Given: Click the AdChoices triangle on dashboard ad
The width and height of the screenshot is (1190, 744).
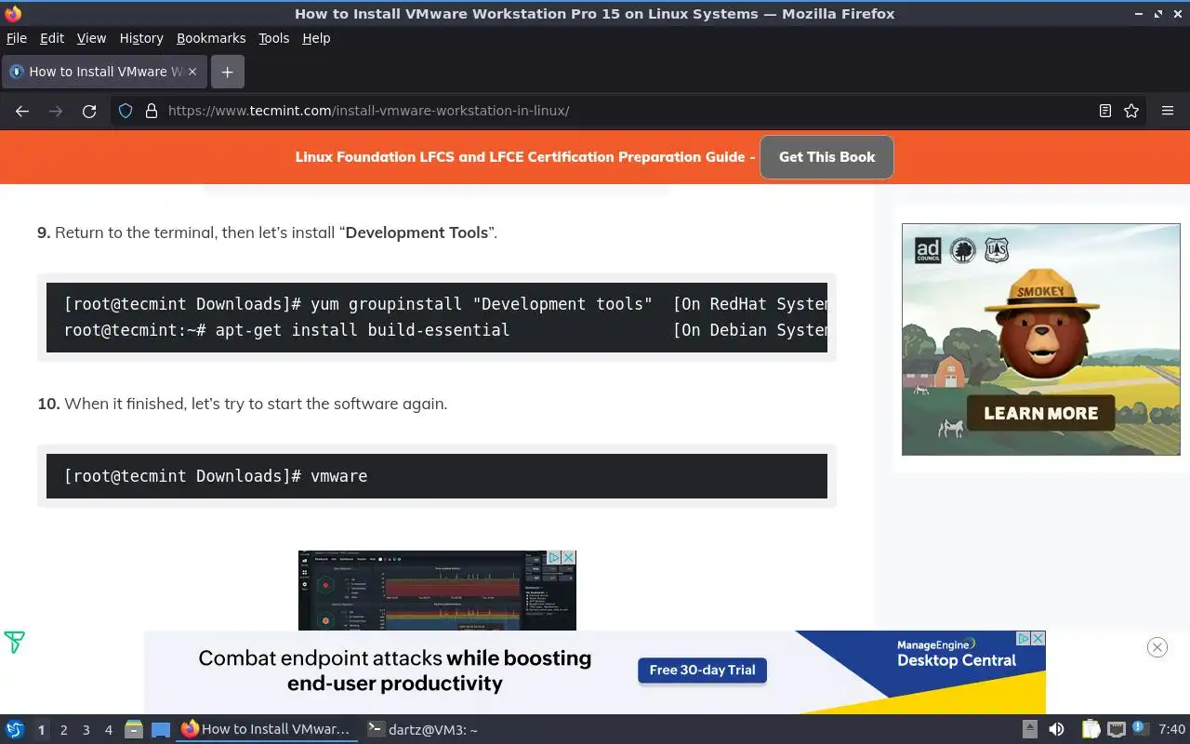Looking at the screenshot, I should pyautogui.click(x=554, y=558).
